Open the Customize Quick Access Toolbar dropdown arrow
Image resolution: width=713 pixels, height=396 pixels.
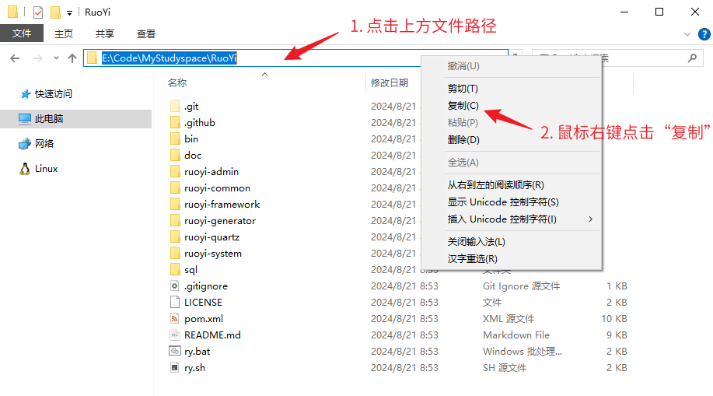tap(69, 12)
